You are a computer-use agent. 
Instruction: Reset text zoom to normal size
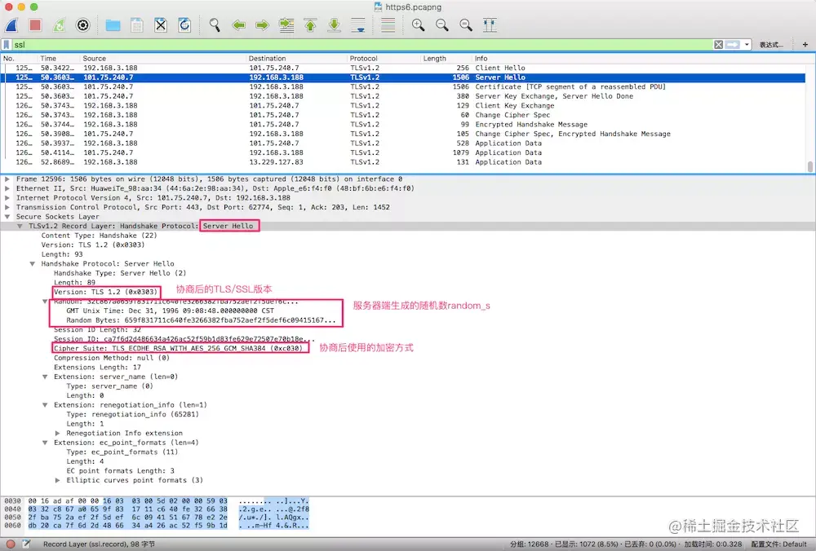tap(466, 25)
